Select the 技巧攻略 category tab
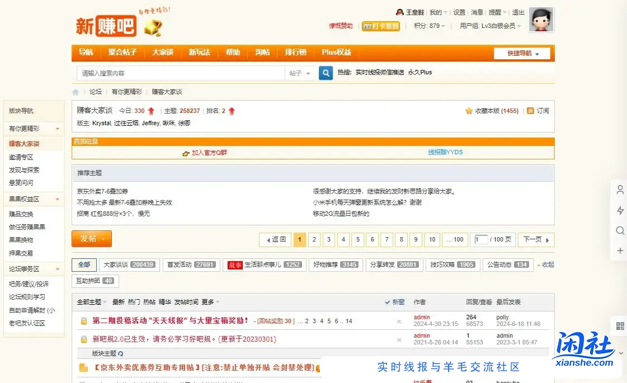 click(x=445, y=264)
